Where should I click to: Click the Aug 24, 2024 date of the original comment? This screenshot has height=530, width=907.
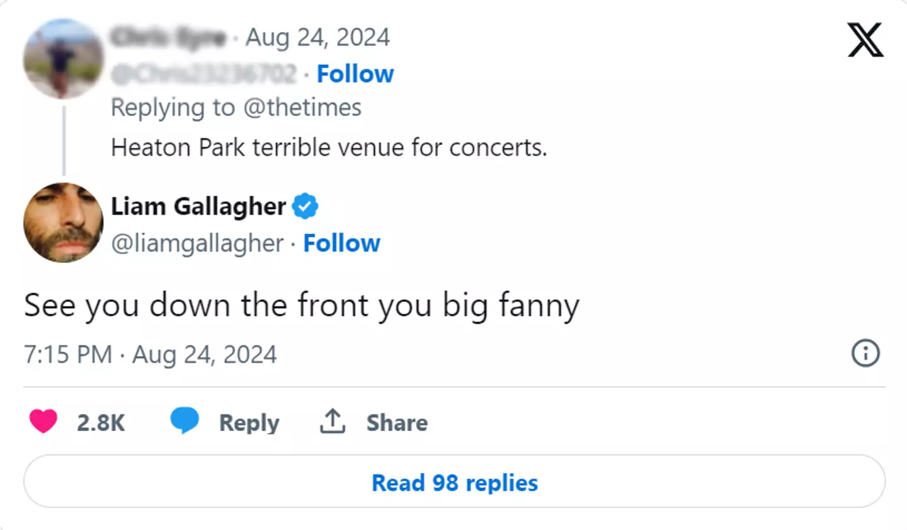tap(317, 37)
